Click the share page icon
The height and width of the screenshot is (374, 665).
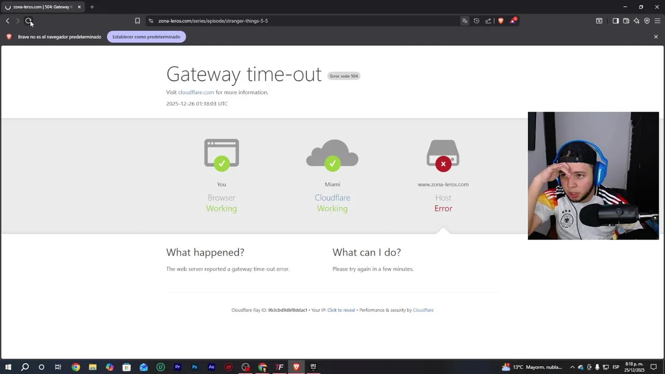point(488,21)
